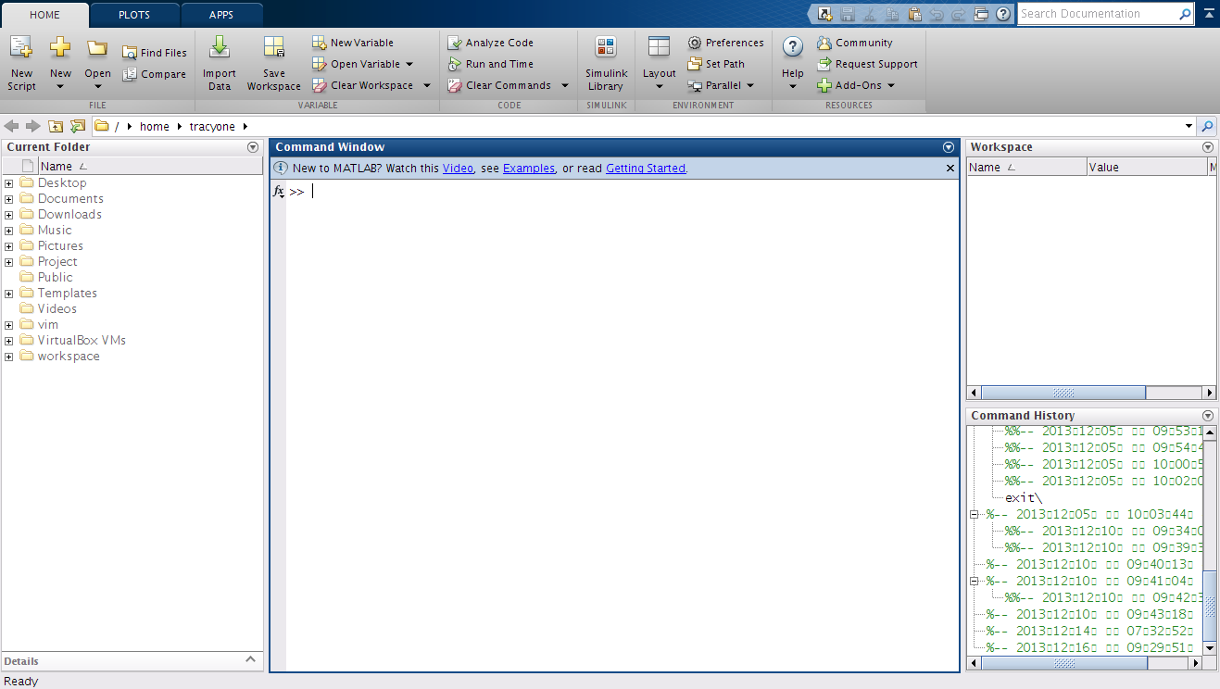The image size is (1220, 689).
Task: Click Request Support icon
Action: click(824, 64)
